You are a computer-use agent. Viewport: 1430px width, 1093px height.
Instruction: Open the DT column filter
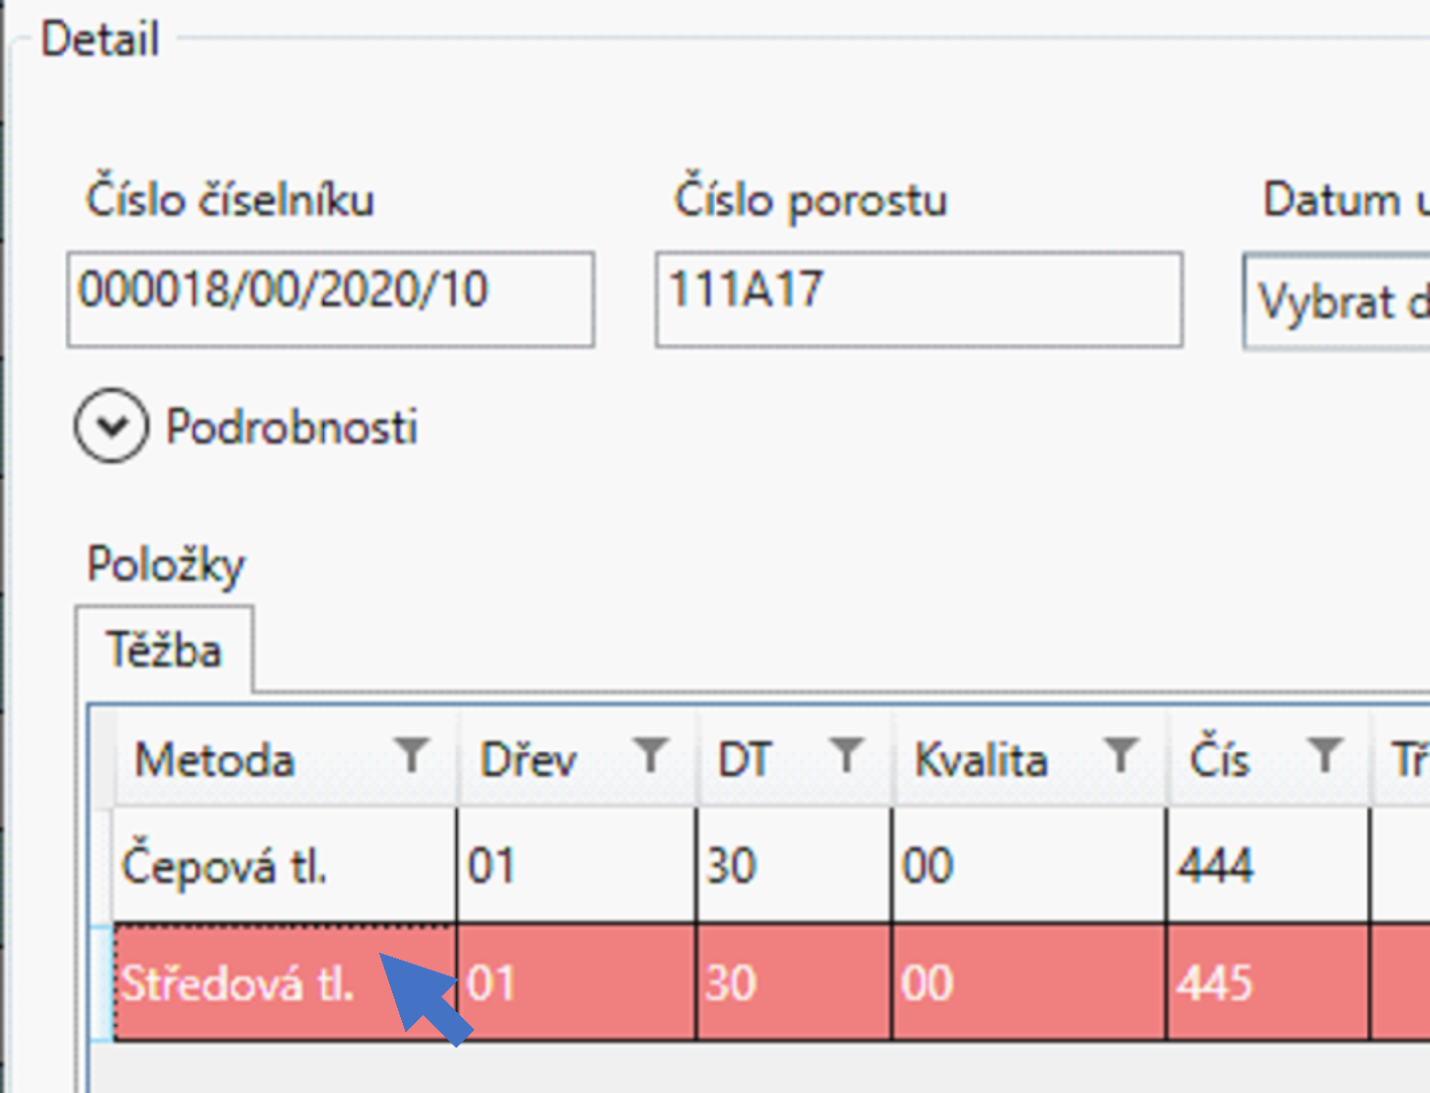(x=846, y=756)
